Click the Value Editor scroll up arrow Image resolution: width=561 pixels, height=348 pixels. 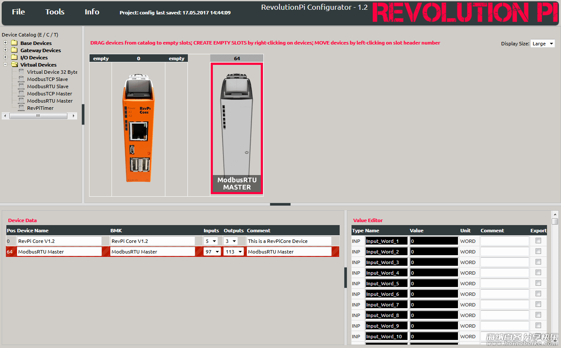point(555,214)
